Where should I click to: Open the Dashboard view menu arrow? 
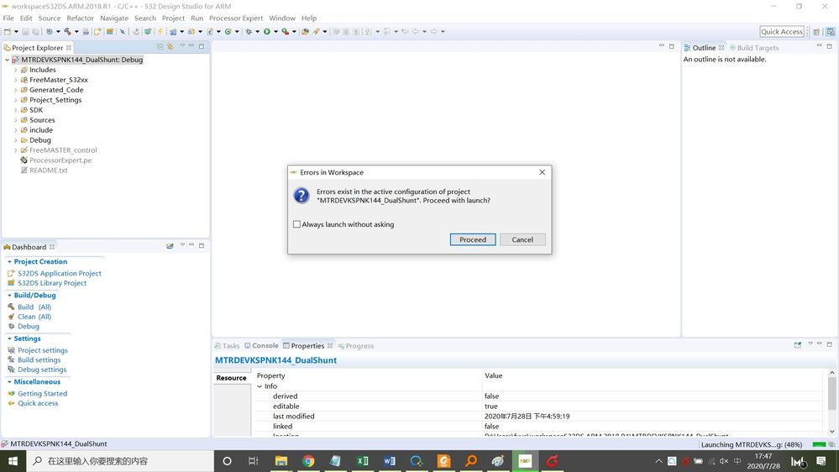[x=182, y=245]
